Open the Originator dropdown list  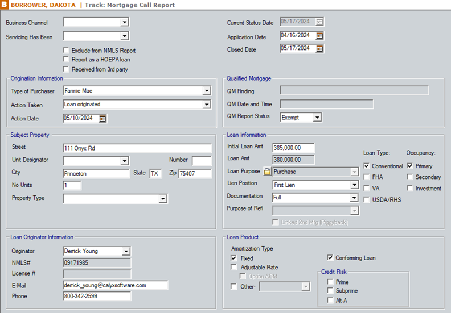pos(126,251)
